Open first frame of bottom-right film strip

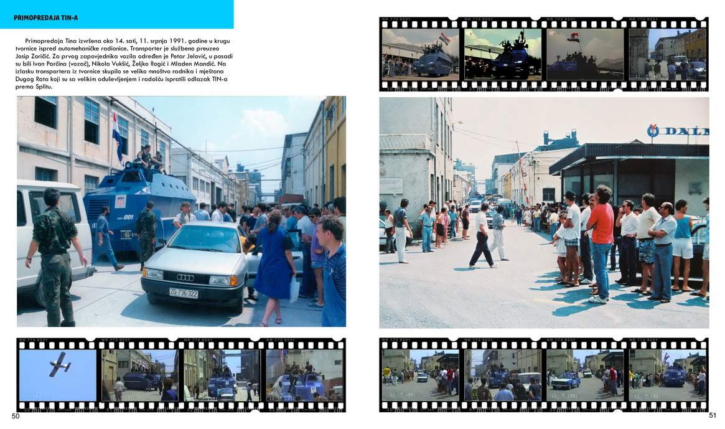[420, 375]
